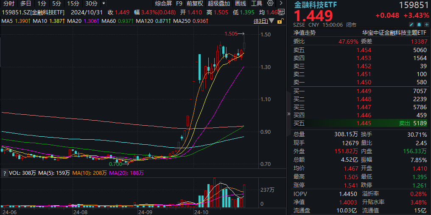Click the F9 button

coord(179,3)
